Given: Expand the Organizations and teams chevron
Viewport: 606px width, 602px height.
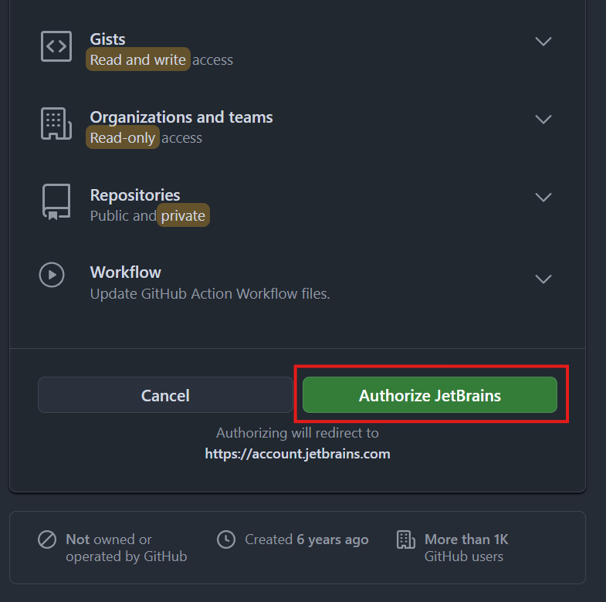Looking at the screenshot, I should point(543,120).
